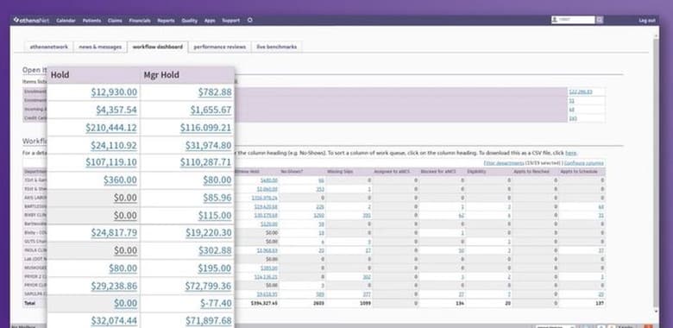673x328 pixels.
Task: Open the Calendar menu
Action: point(66,21)
